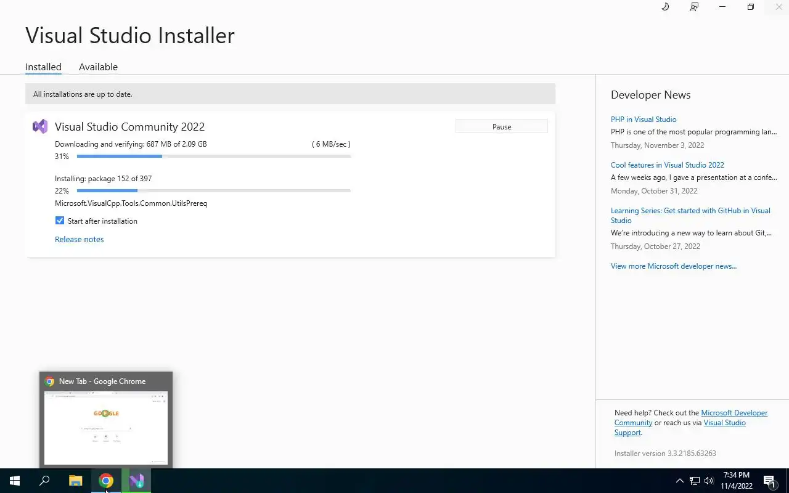The width and height of the screenshot is (789, 493).
Task: Open Learning Series GitHub article link
Action: (x=690, y=216)
